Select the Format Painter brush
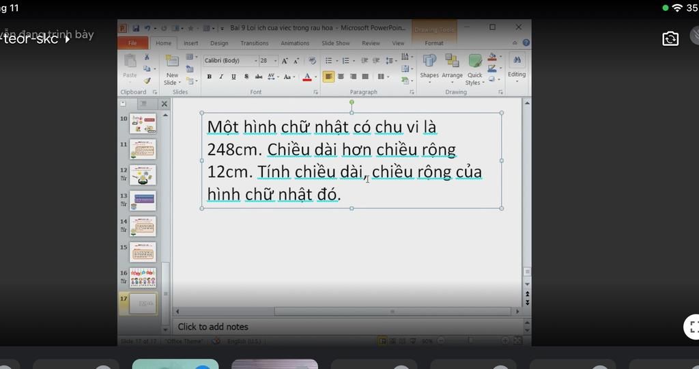This screenshot has height=369, width=699. point(147,81)
